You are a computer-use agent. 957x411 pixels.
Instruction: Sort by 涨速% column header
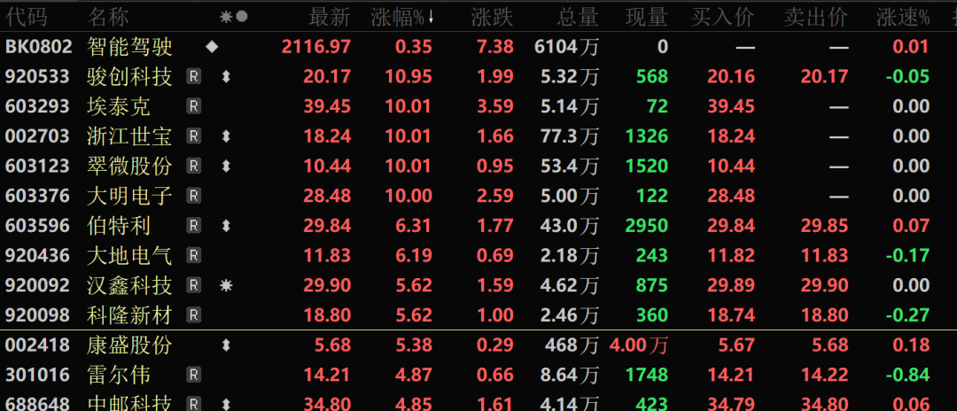[903, 18]
